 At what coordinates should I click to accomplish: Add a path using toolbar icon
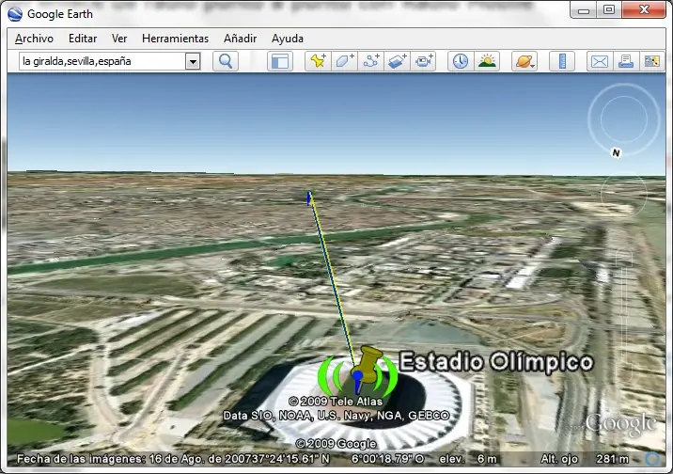371,61
